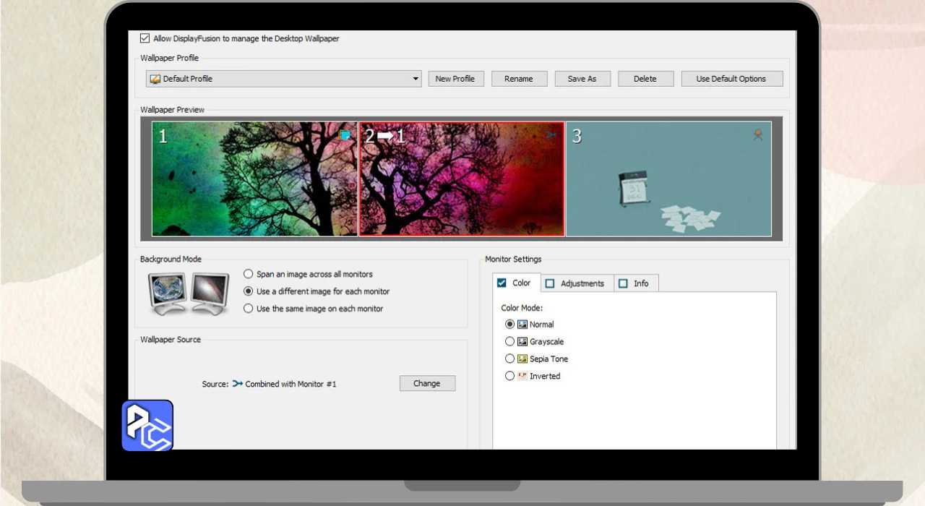Click the galaxy monitor image in Background Mode
Viewport: 925px width, 506px height.
point(210,292)
